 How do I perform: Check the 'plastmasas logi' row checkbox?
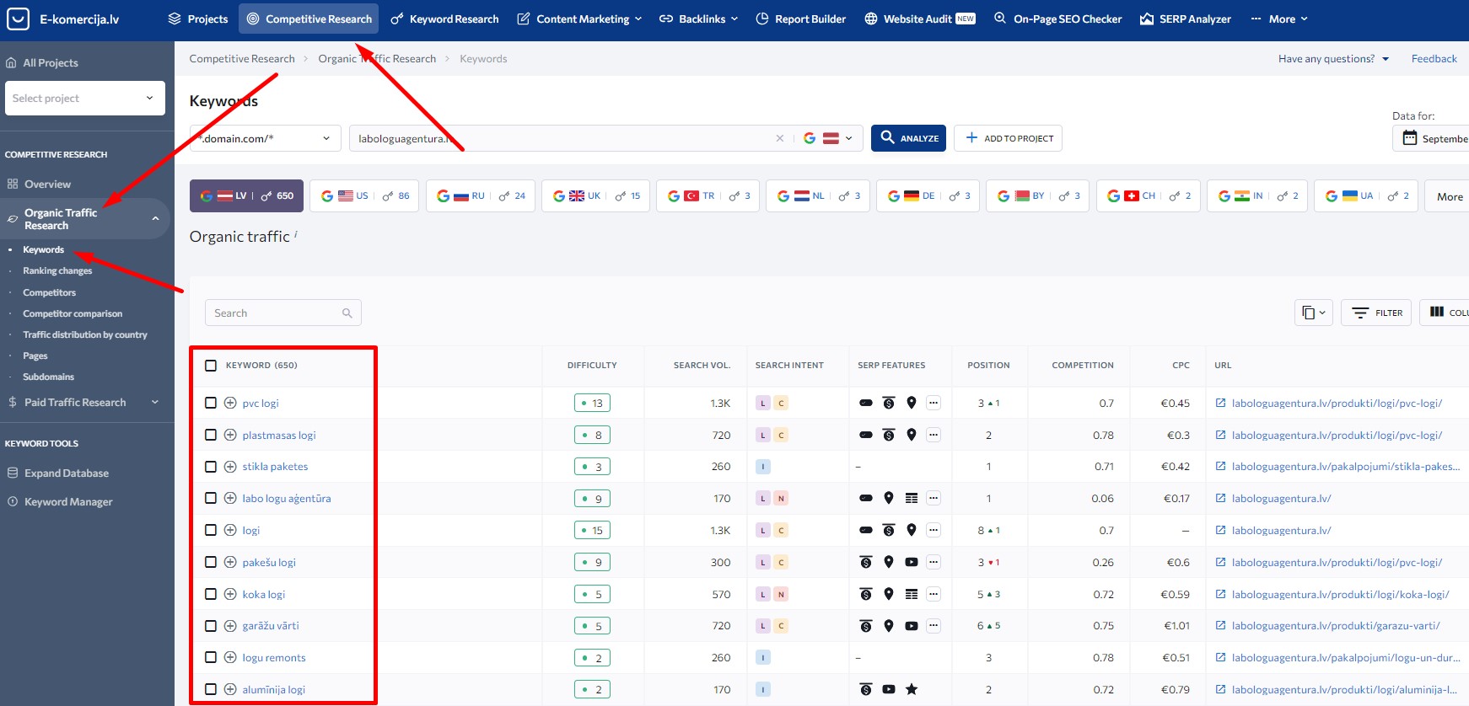click(211, 435)
